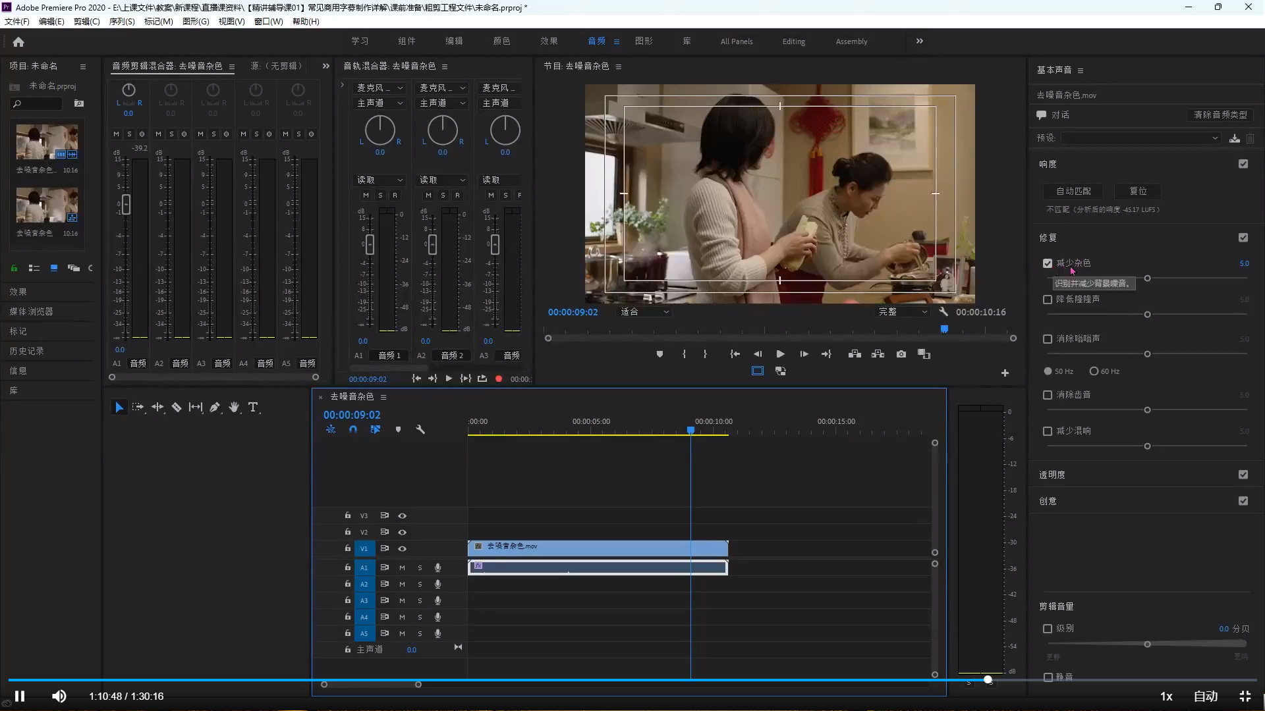Image resolution: width=1265 pixels, height=711 pixels.
Task: Enable the 降低隆隆声 checkbox
Action: click(x=1048, y=300)
